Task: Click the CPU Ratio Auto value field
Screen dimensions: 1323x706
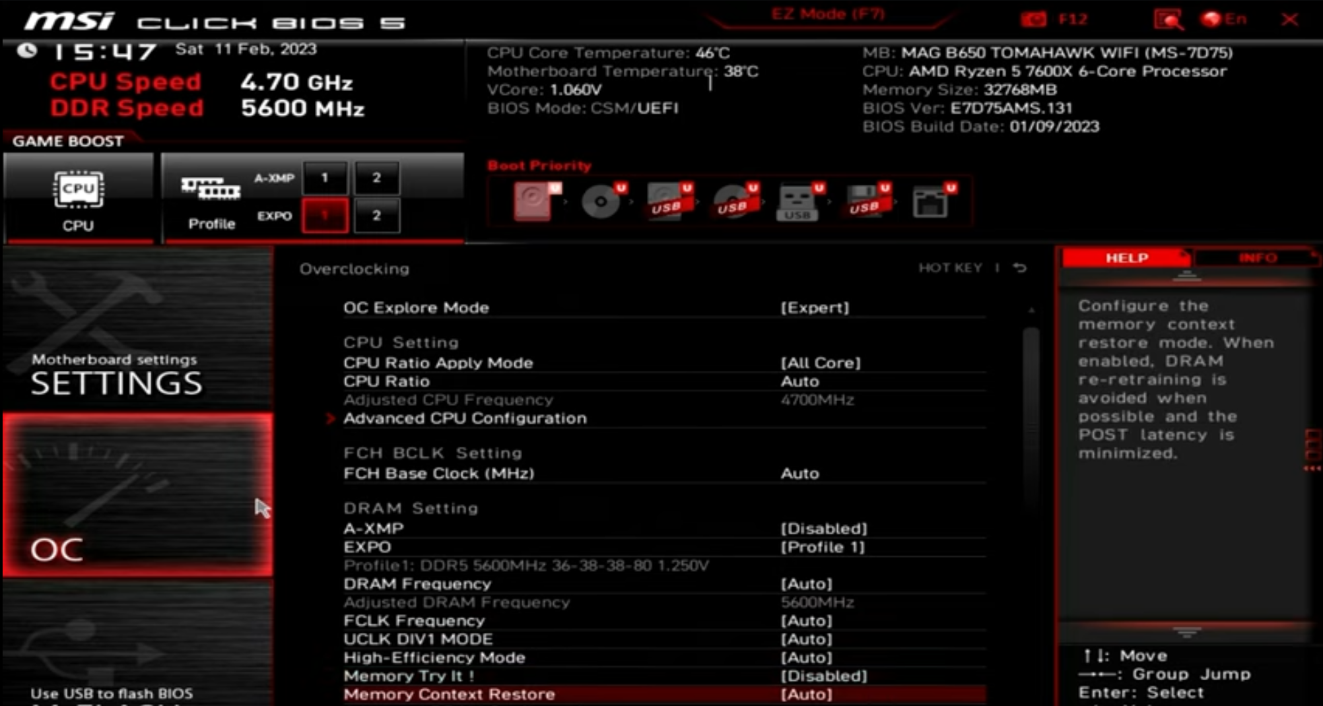Action: click(x=799, y=381)
